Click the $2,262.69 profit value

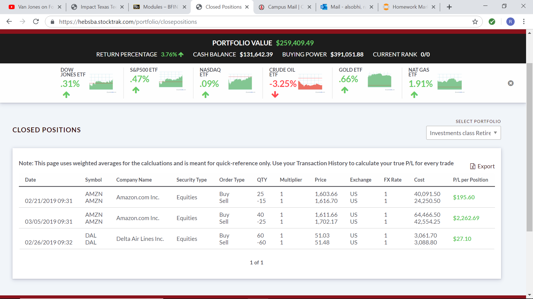tap(466, 218)
